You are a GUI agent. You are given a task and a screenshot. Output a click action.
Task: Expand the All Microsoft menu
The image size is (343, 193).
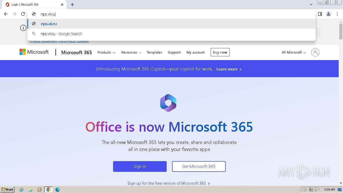pyautogui.click(x=294, y=53)
